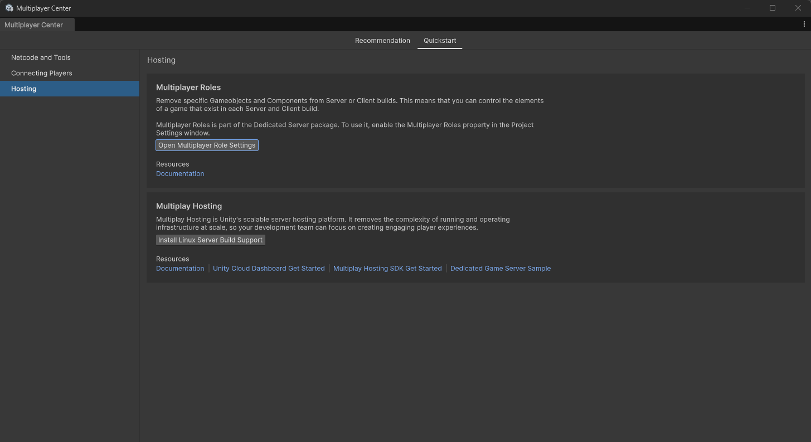Click the Multiplay Hosting heading
The height and width of the screenshot is (442, 811).
189,206
